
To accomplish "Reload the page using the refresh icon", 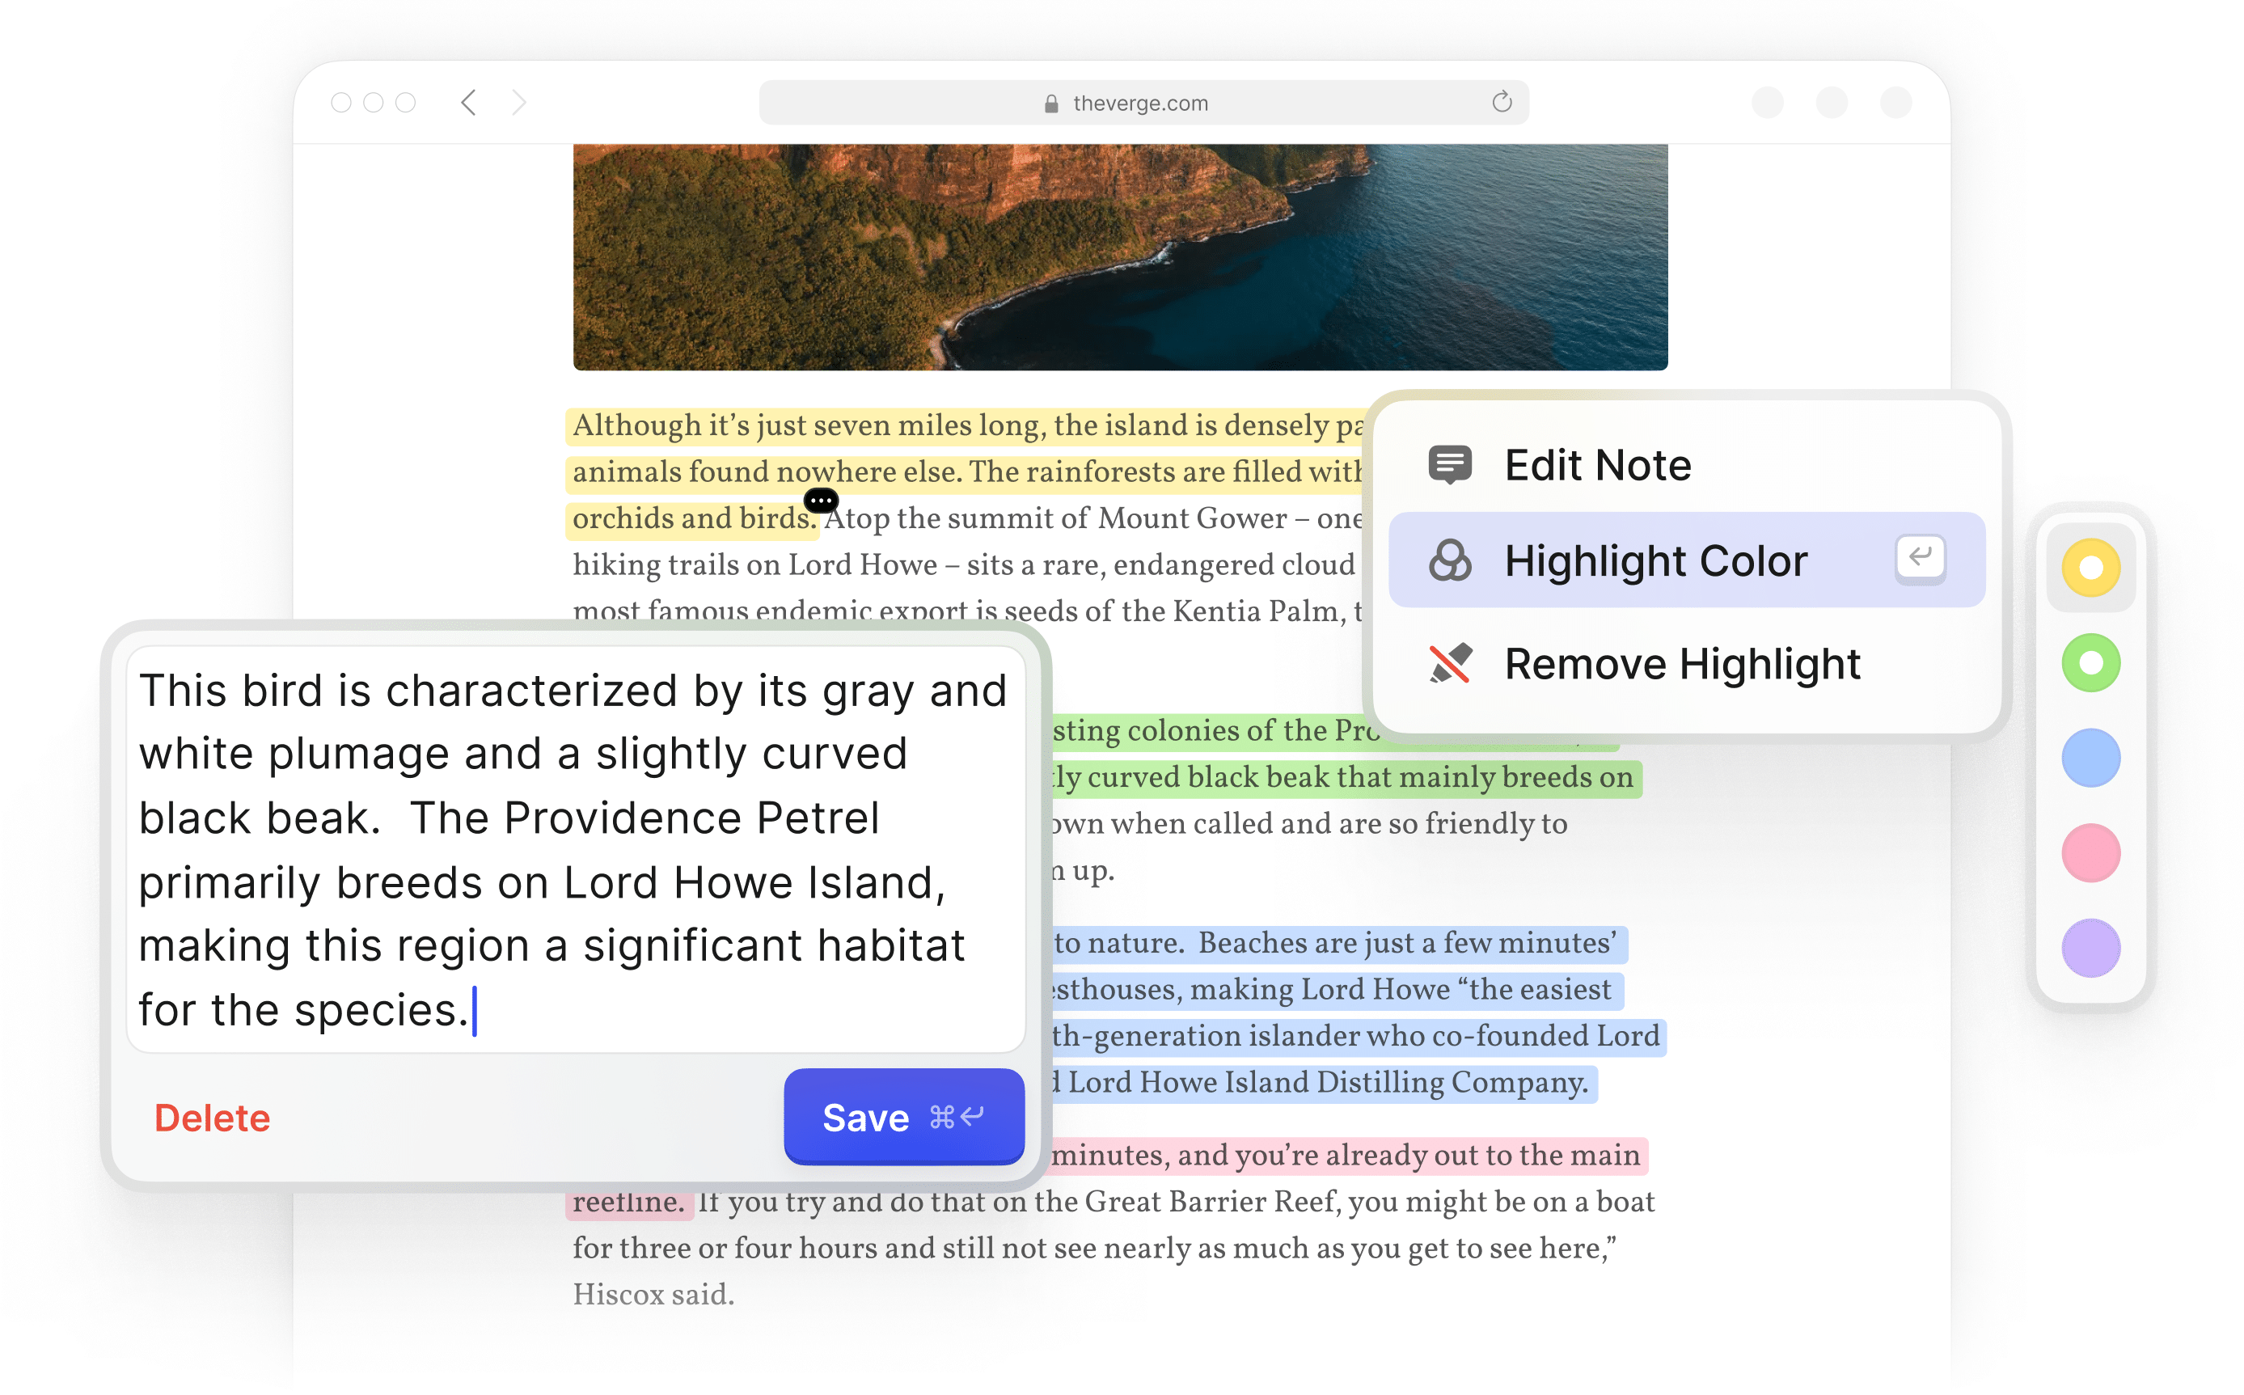I will (x=1502, y=101).
